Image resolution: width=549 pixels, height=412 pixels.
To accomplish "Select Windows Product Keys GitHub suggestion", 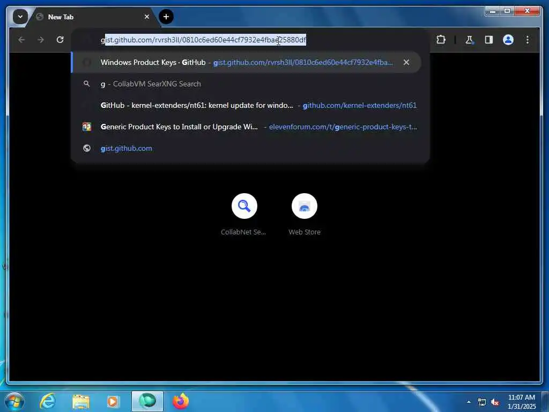I will [x=246, y=62].
